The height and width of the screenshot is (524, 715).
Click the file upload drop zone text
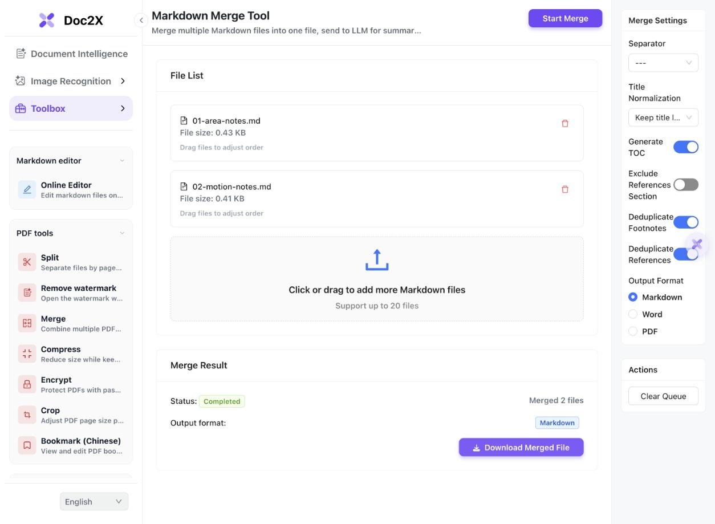[377, 290]
